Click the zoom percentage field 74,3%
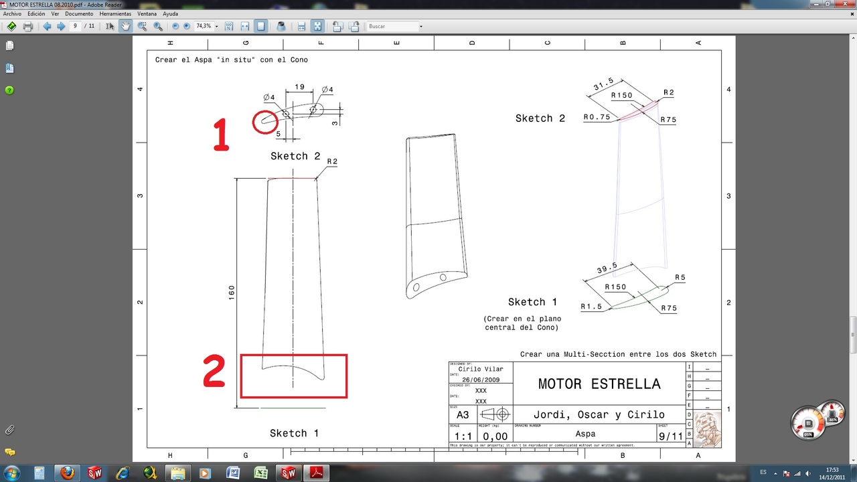This screenshot has width=857, height=482. pyautogui.click(x=203, y=26)
